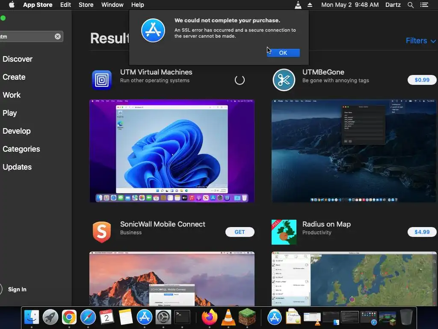Open Calendar from the Dock
The height and width of the screenshot is (329, 438).
tap(107, 317)
